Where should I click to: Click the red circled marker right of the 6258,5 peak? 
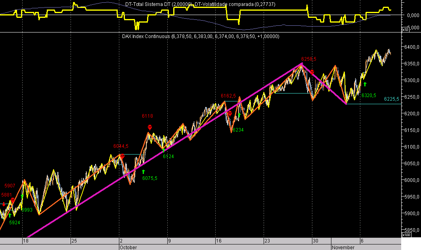tap(312, 72)
